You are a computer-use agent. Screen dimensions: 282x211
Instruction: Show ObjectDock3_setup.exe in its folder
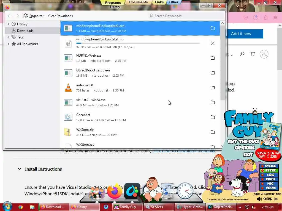click(x=213, y=73)
